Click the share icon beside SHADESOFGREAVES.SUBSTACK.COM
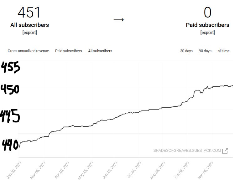240x185 pixels. pos(225,151)
